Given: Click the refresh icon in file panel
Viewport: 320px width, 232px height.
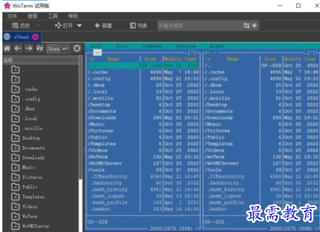Looking at the screenshot, I should pyautogui.click(x=40, y=49).
